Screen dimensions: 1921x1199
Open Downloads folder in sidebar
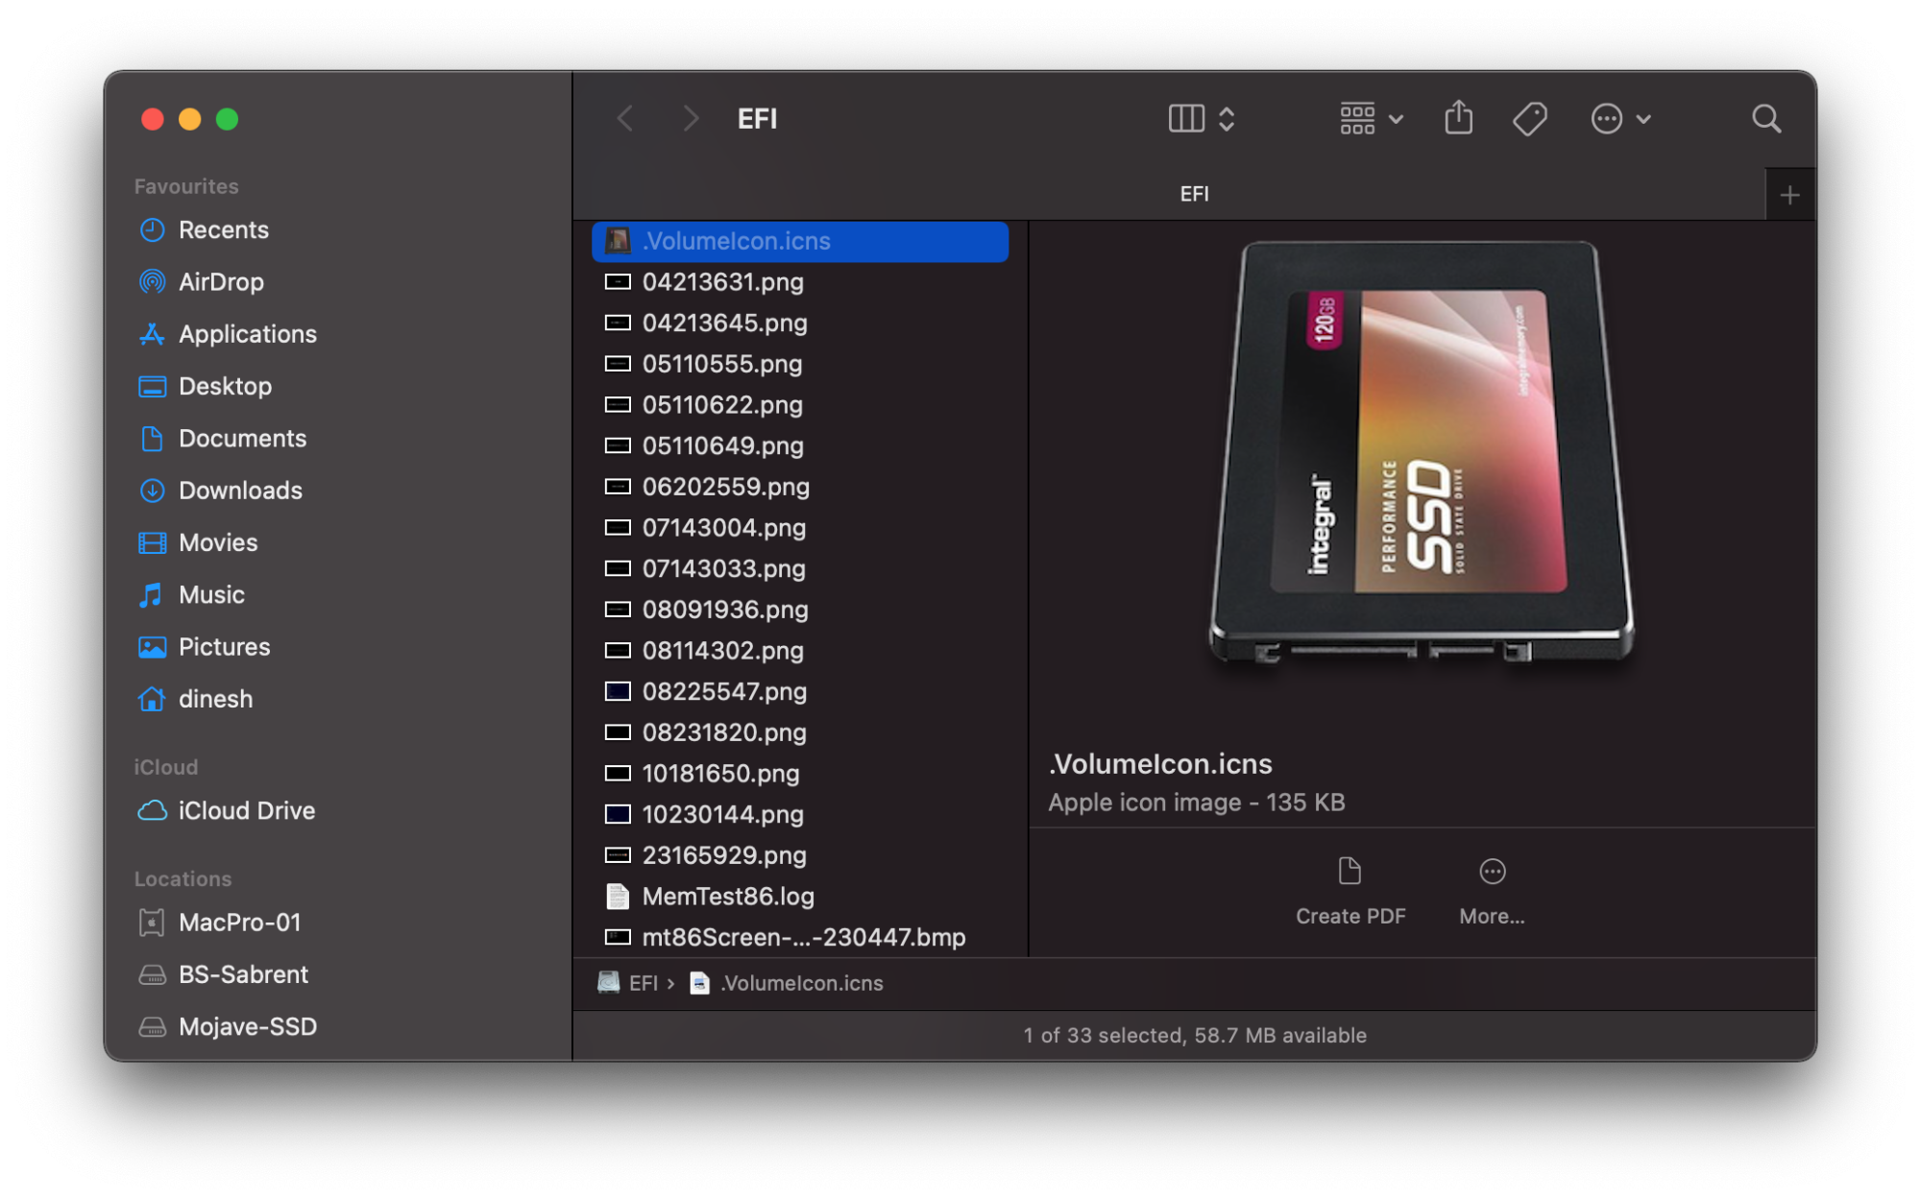[240, 490]
